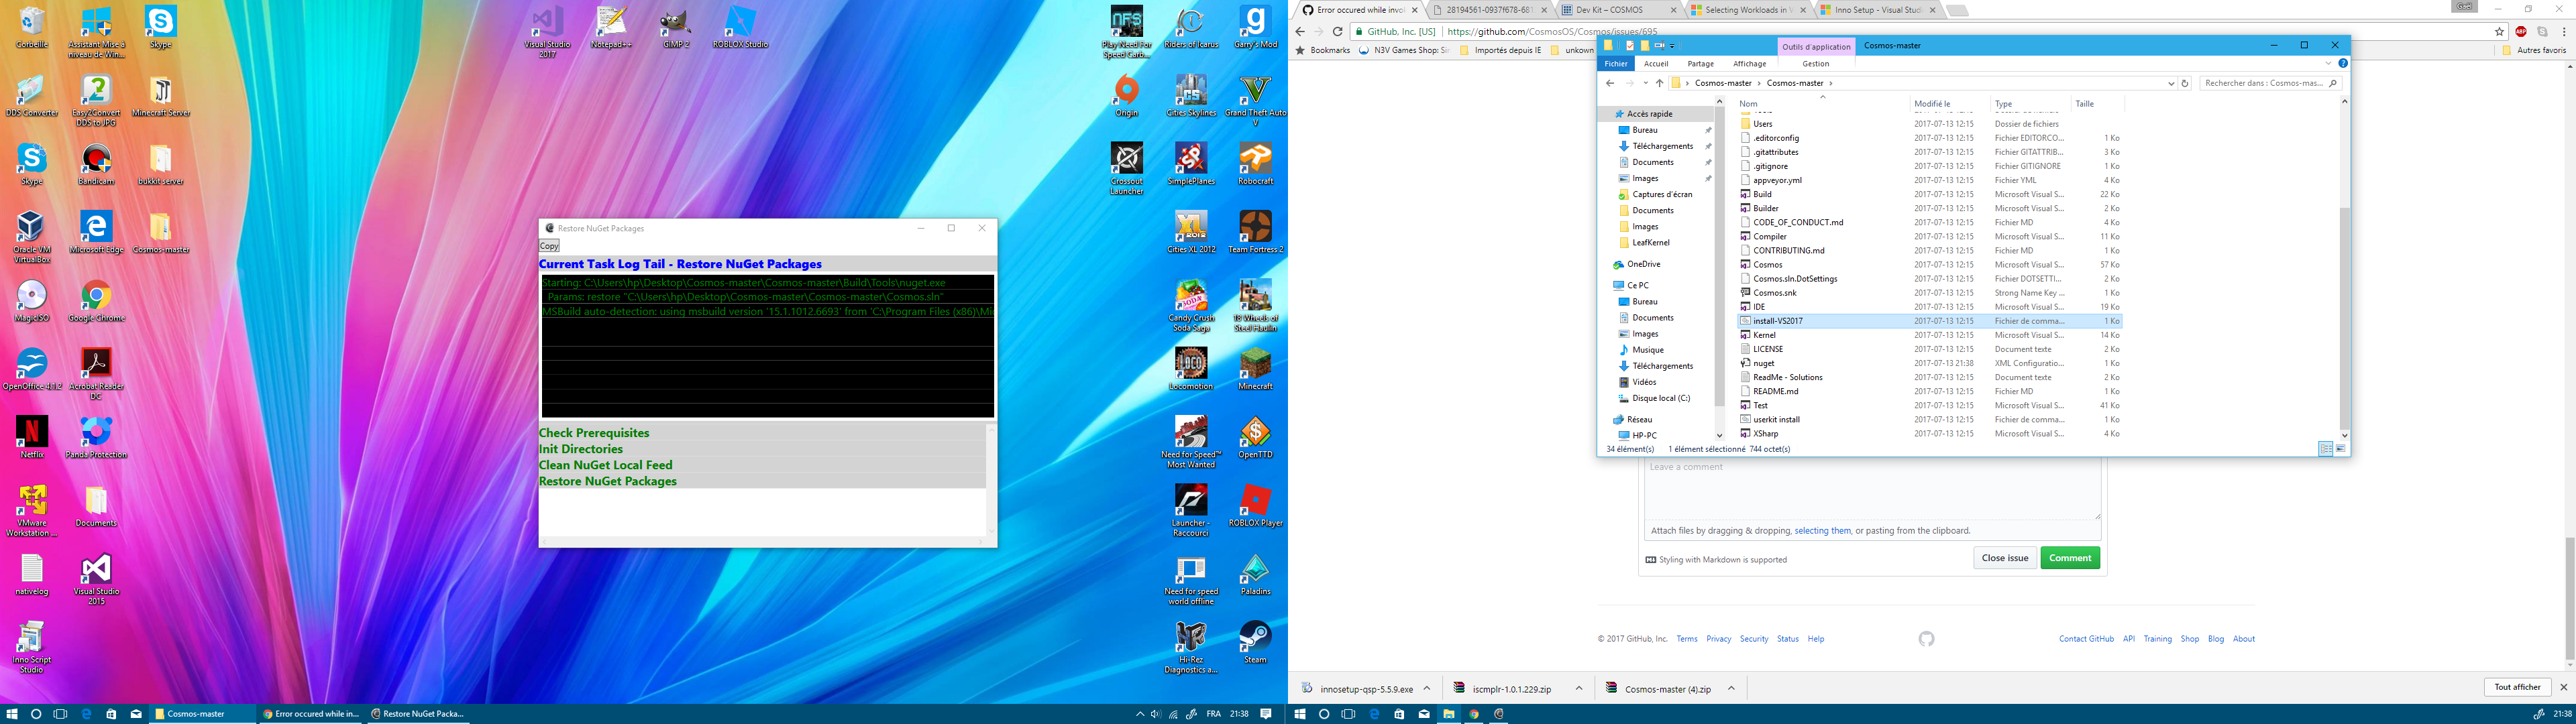Open Notepad++ desktop icon
Image resolution: width=2576 pixels, height=724 pixels.
click(x=611, y=27)
